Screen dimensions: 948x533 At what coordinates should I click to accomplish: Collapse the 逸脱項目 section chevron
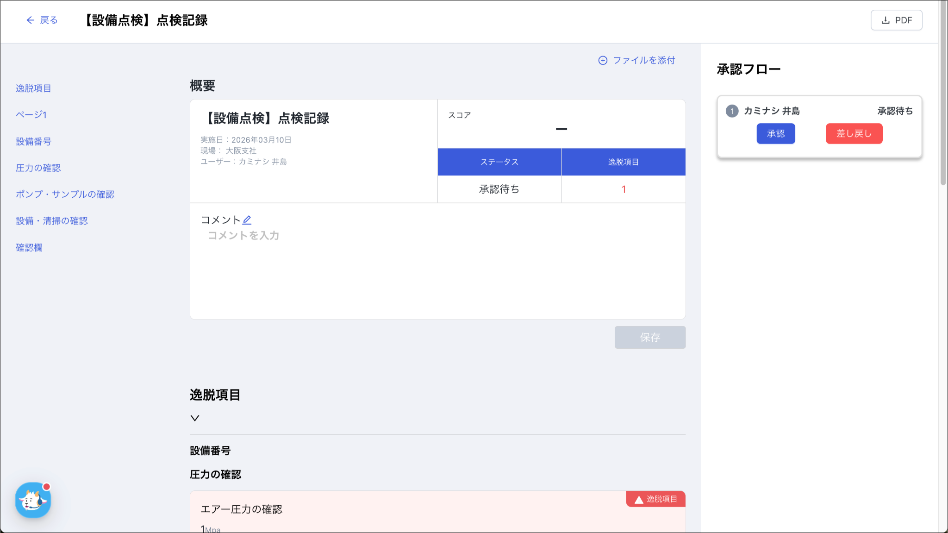(195, 418)
